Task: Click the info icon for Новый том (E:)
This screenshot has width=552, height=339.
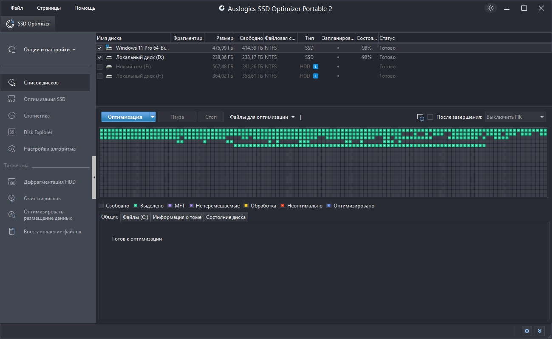Action: [316, 67]
